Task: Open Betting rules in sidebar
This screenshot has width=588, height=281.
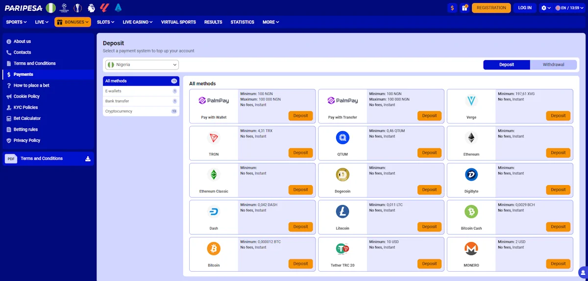Action: [x=48, y=129]
